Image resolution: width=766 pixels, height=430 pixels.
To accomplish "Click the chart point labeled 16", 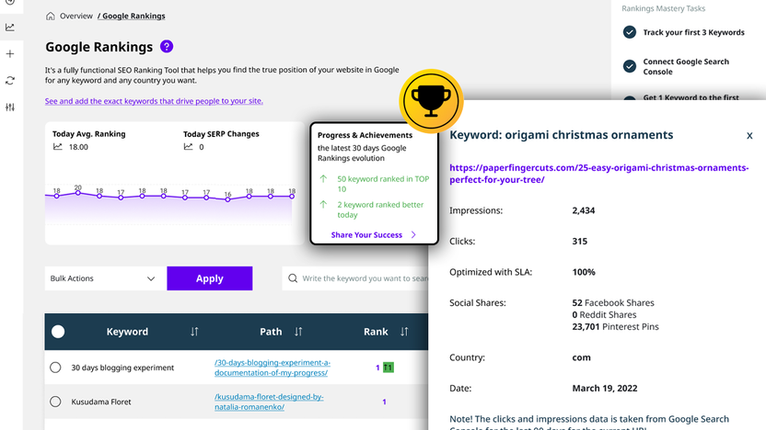I will coord(227,198).
